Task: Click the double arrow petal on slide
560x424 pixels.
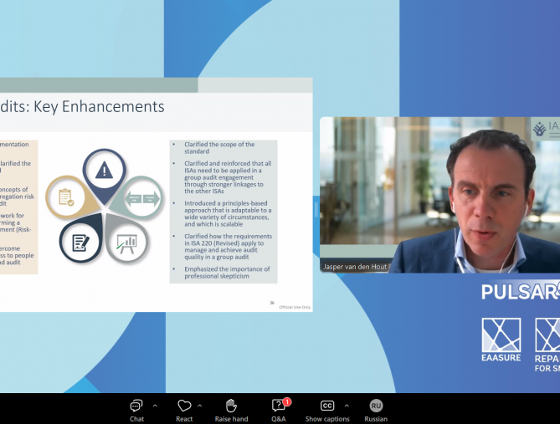Action: 142,198
